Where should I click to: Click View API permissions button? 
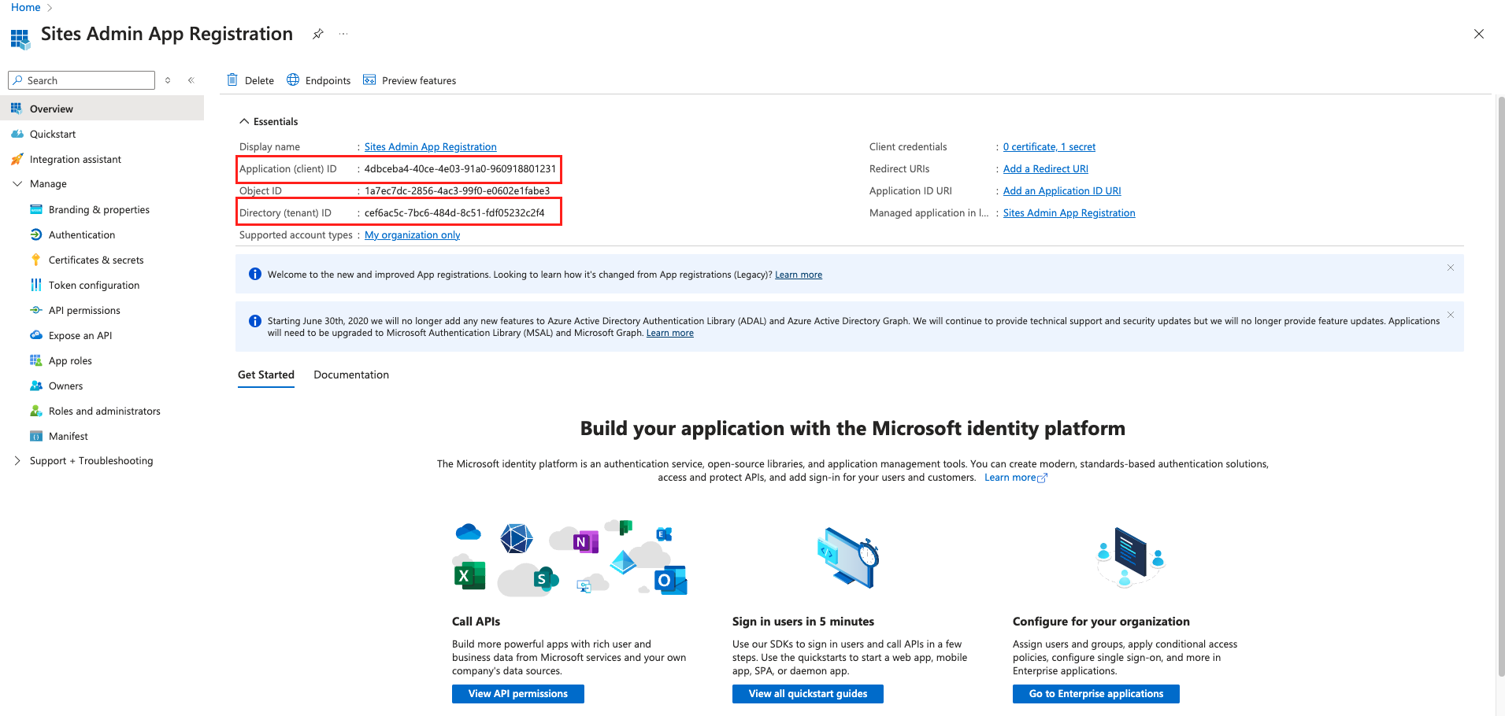(x=518, y=693)
